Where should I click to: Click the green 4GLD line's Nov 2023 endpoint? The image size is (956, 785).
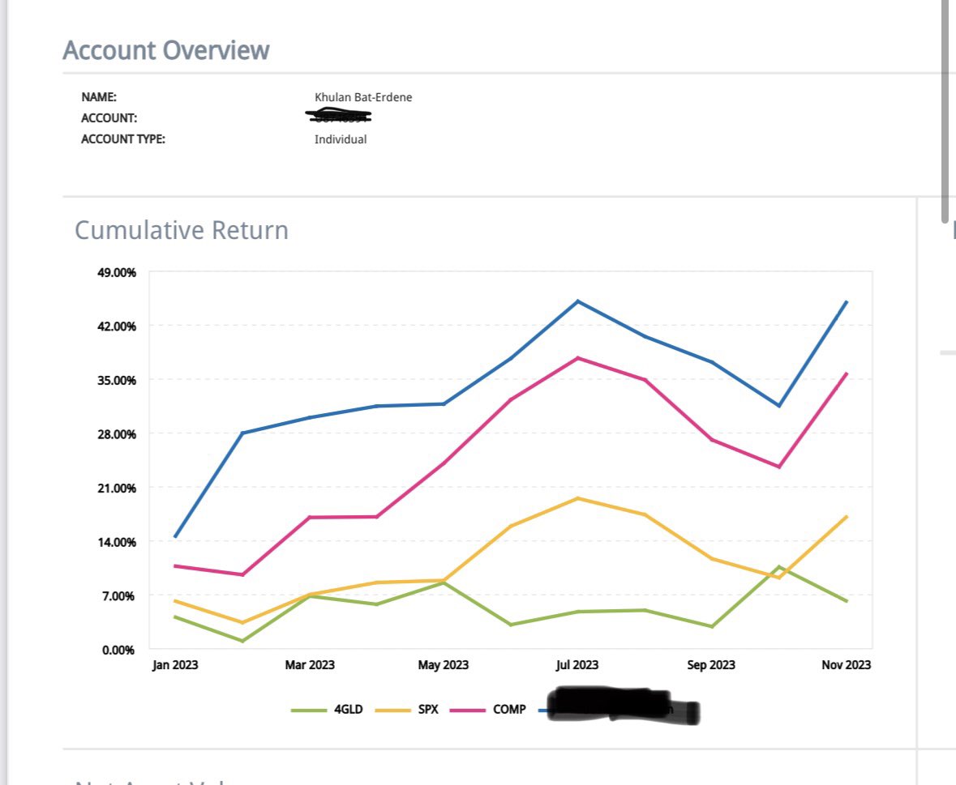(847, 601)
